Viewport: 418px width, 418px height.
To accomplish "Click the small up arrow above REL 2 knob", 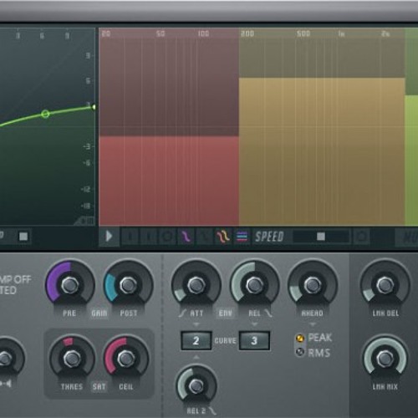I will pos(196,357).
